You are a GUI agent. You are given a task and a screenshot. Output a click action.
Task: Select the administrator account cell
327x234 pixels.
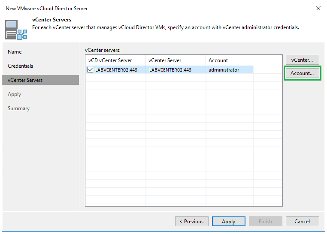tap(224, 70)
